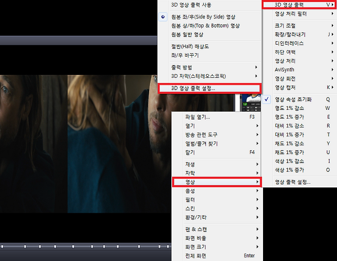The width and height of the screenshot is (337, 261).
Task: Expand 스킨 submenu
Action: pyautogui.click(x=217, y=209)
